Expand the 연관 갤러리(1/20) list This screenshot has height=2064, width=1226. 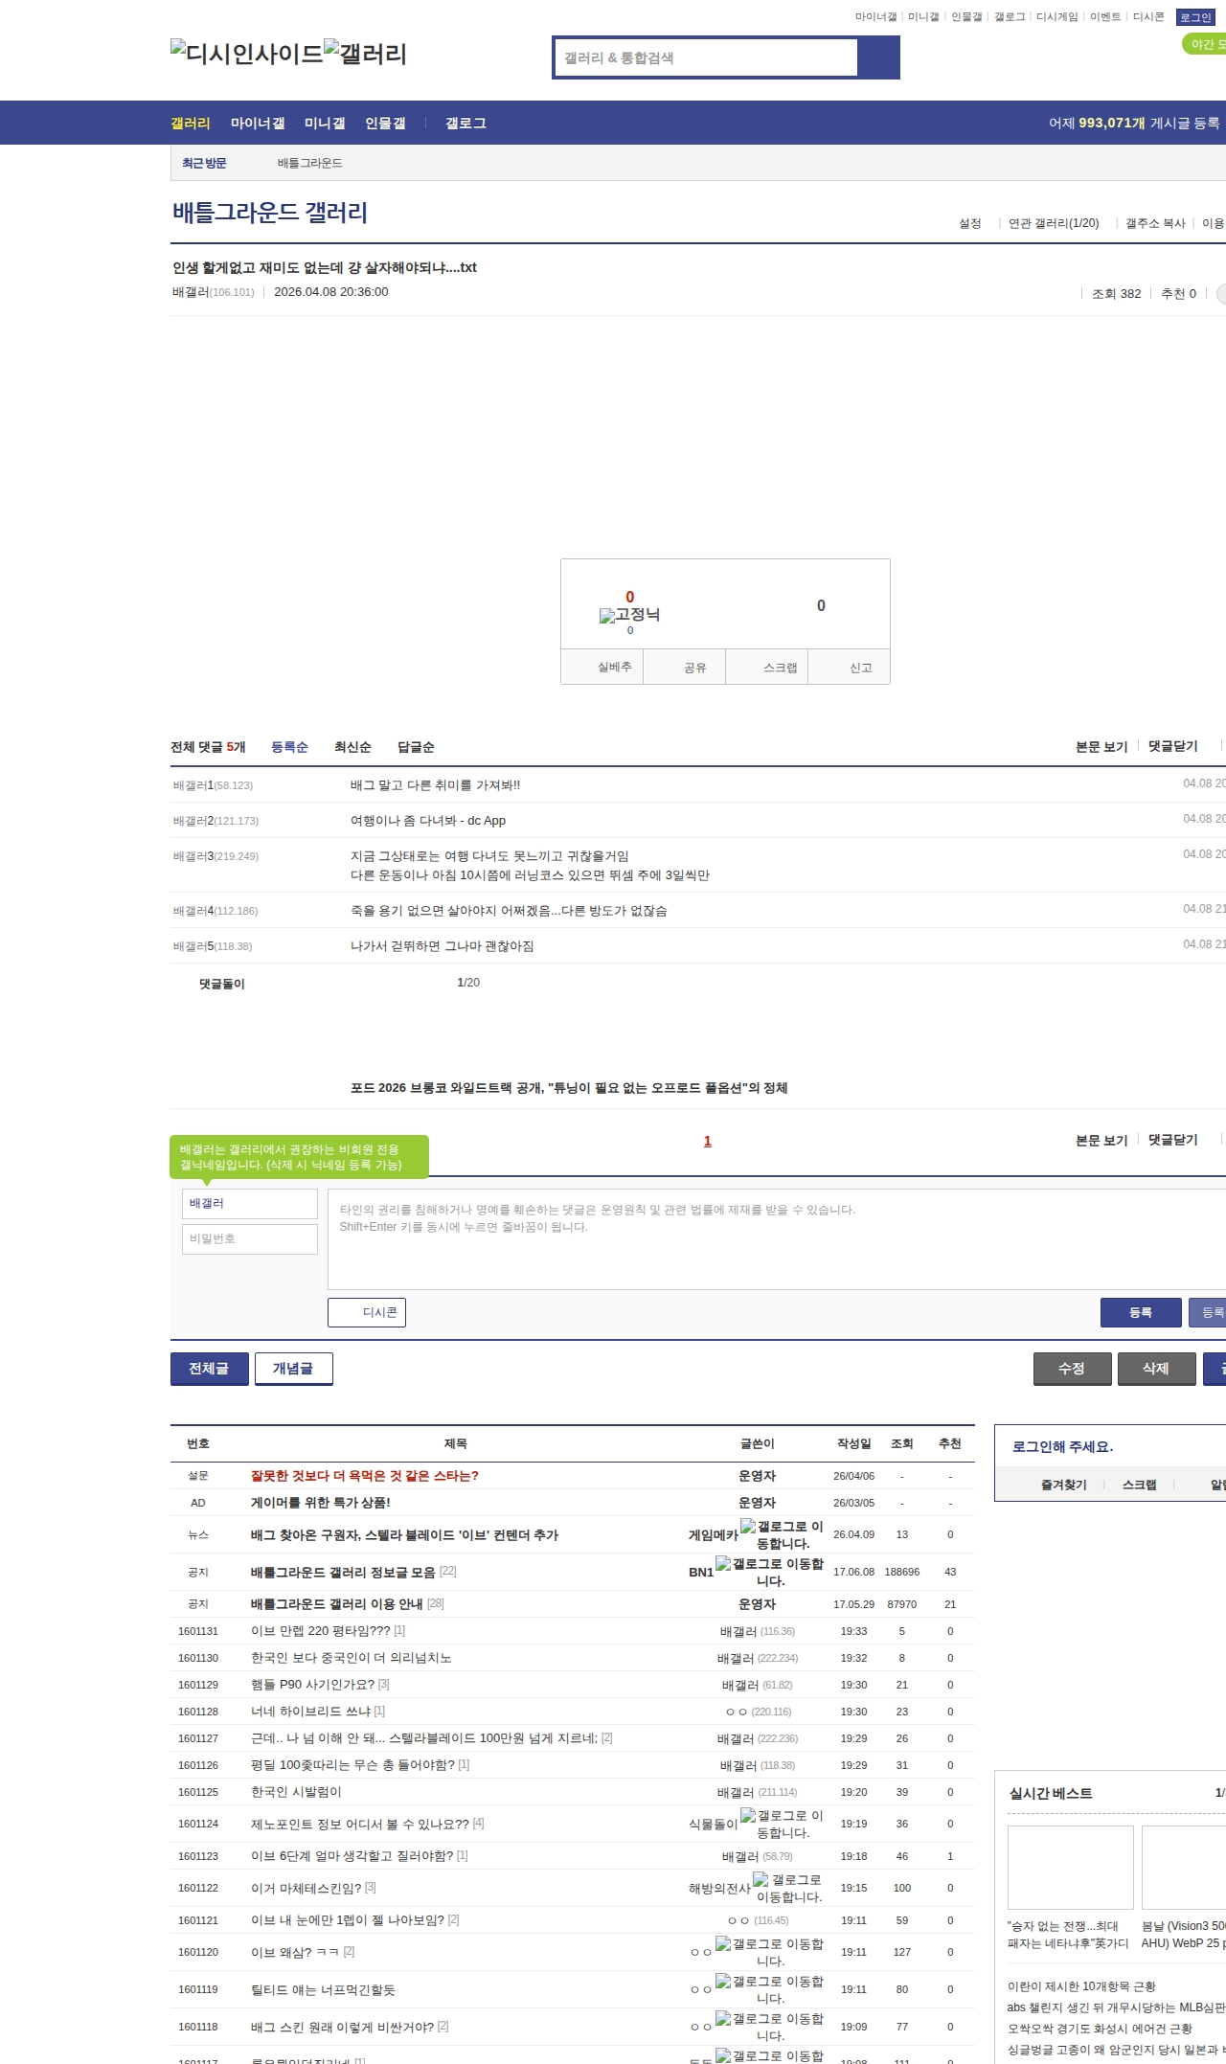pyautogui.click(x=1054, y=223)
